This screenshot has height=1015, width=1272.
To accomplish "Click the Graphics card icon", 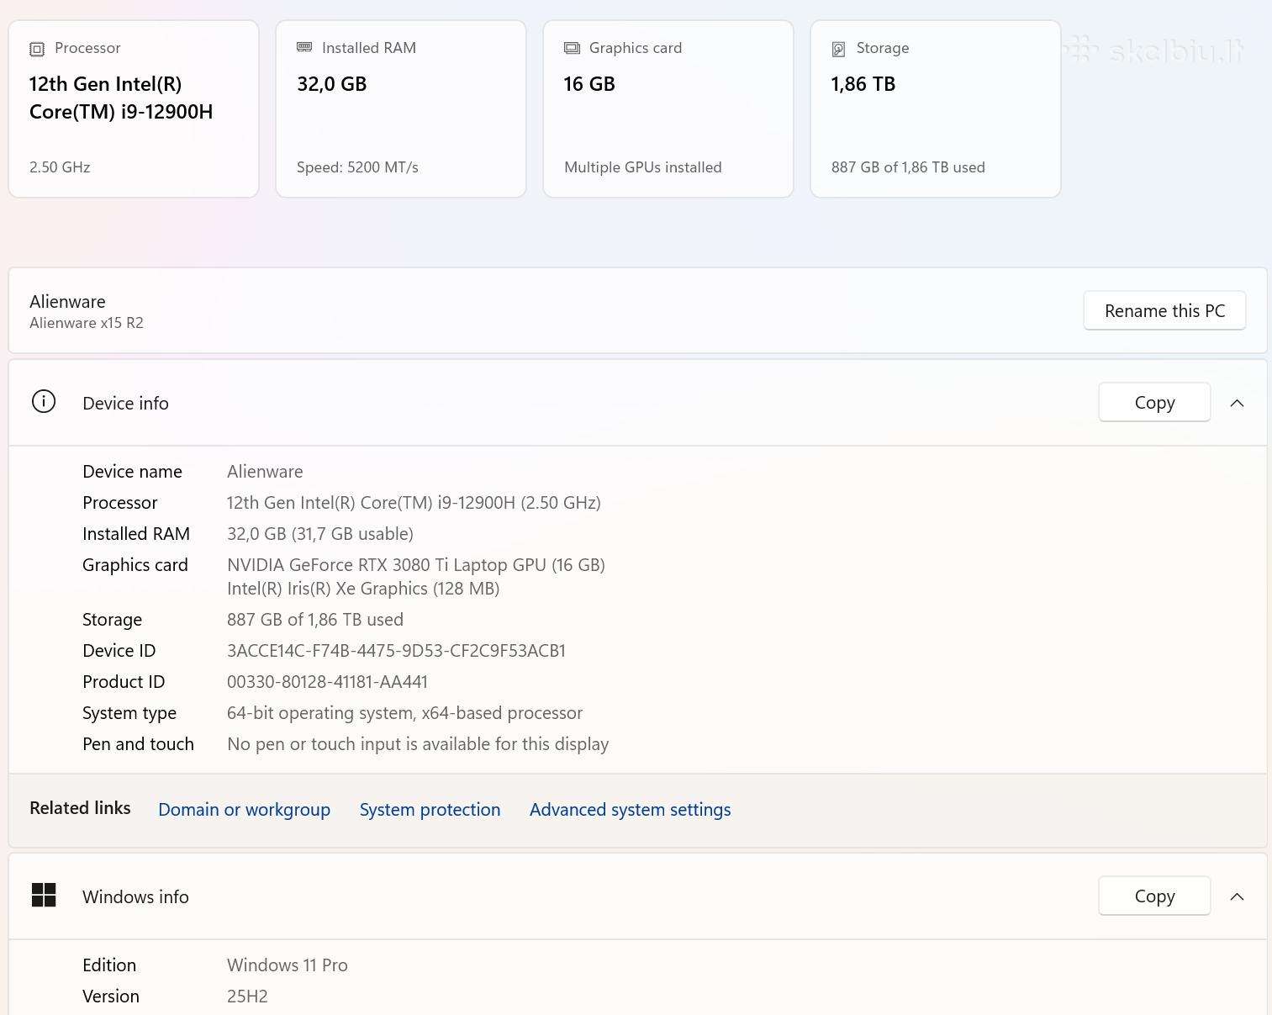I will click(572, 48).
